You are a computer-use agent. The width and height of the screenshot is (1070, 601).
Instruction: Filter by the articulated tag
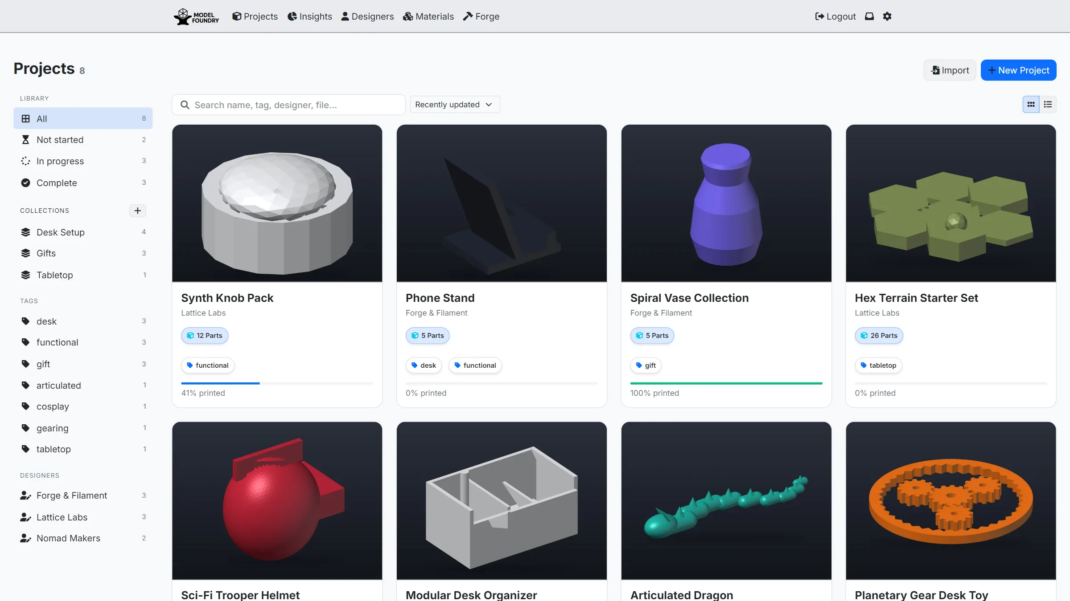tap(83, 386)
